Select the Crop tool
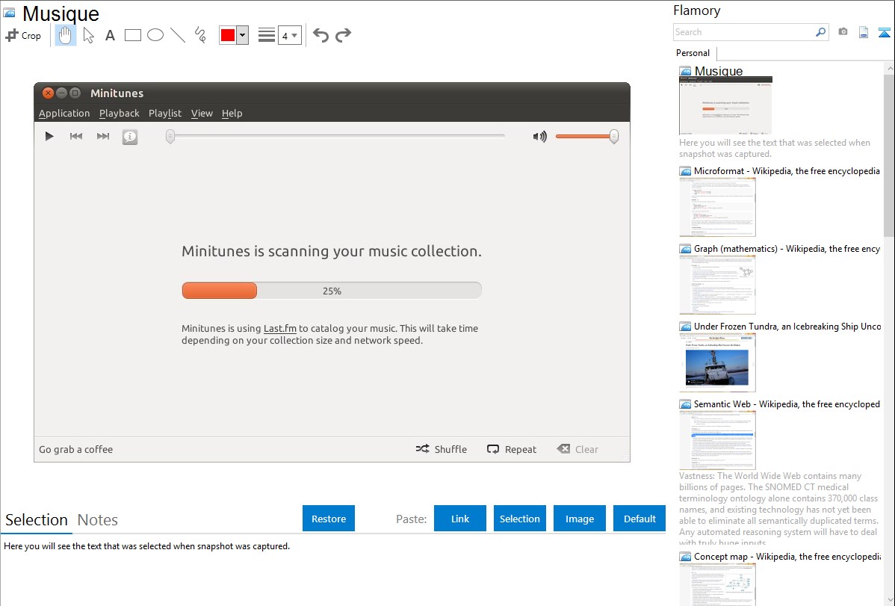This screenshot has height=606, width=895. pyautogui.click(x=23, y=35)
